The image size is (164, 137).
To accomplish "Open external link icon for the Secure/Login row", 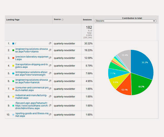I will [x=50, y=105].
